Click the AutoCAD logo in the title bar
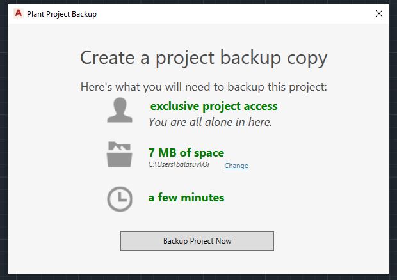This screenshot has height=280, width=397. tap(18, 13)
